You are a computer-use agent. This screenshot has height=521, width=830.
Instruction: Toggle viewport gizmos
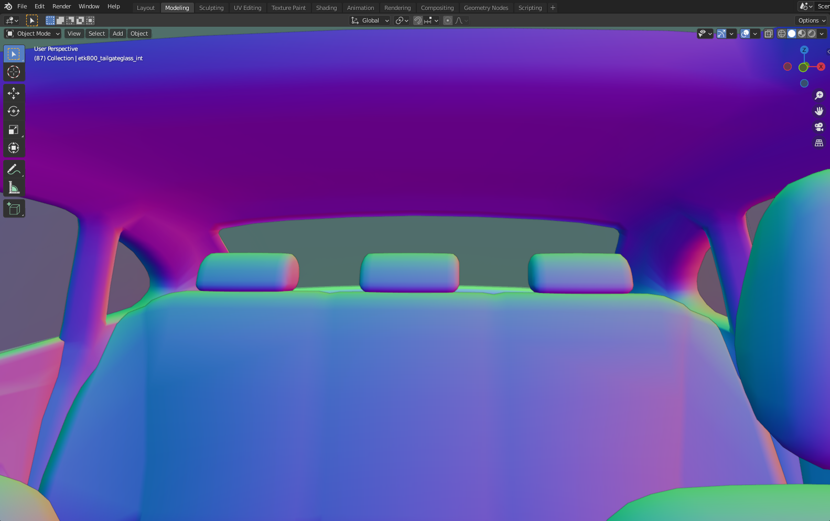pos(721,34)
